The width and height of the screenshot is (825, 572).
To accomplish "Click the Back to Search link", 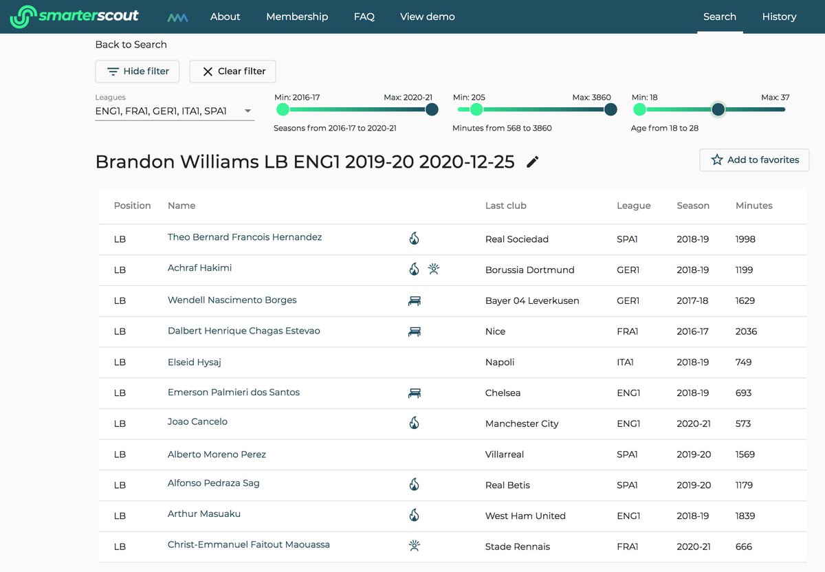I will pyautogui.click(x=131, y=45).
